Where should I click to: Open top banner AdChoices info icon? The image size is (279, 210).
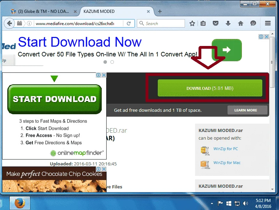pyautogui.click(x=261, y=37)
